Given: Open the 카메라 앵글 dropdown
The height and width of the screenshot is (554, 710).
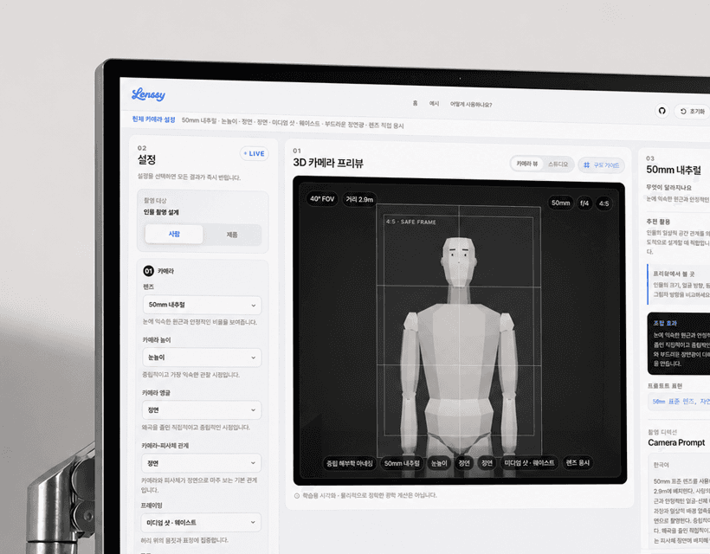Looking at the screenshot, I should (x=201, y=410).
